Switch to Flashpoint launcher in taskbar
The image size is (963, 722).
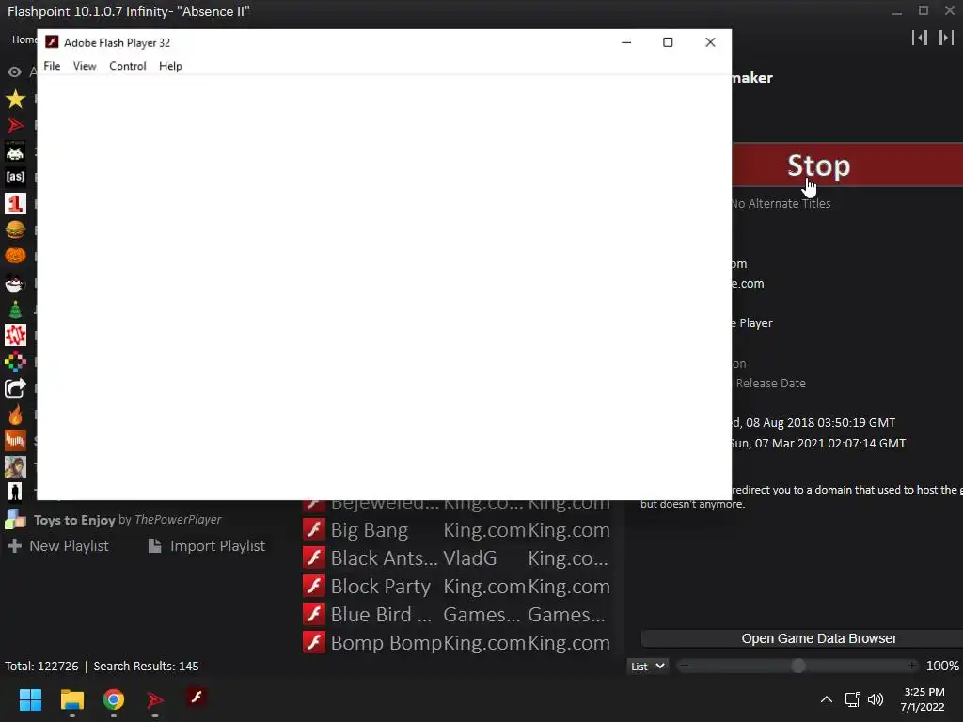coord(155,699)
